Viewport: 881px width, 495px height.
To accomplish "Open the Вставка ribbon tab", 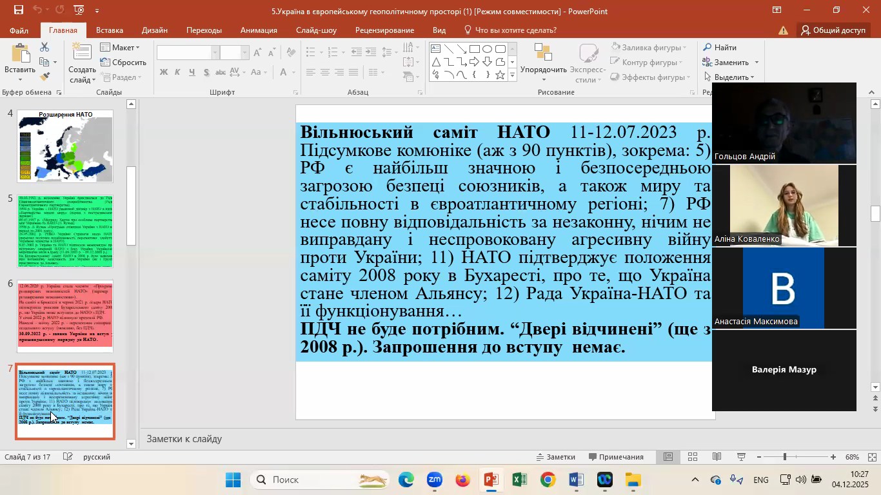I will pyautogui.click(x=109, y=30).
